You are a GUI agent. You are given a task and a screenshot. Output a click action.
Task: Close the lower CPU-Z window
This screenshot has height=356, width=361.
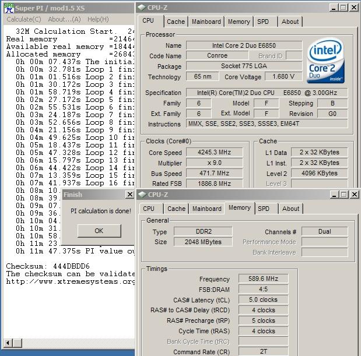(x=355, y=195)
